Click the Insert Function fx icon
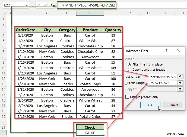 pos(52,5)
